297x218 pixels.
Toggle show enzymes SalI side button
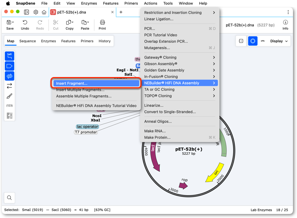point(10,56)
